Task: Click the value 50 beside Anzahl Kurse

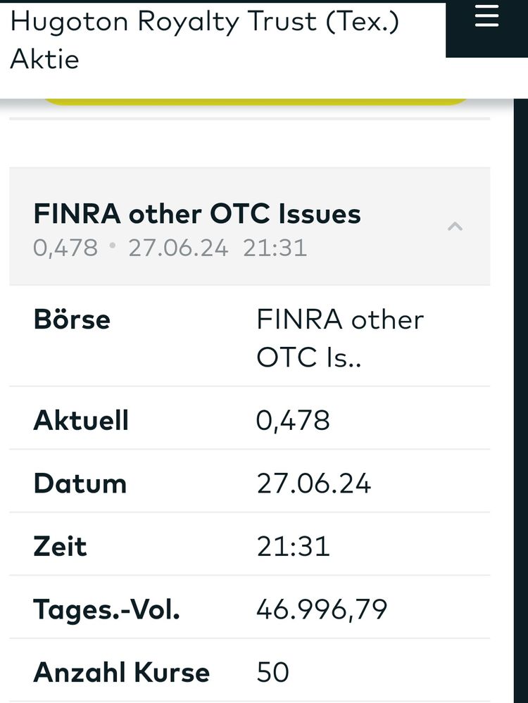Action: tap(272, 672)
